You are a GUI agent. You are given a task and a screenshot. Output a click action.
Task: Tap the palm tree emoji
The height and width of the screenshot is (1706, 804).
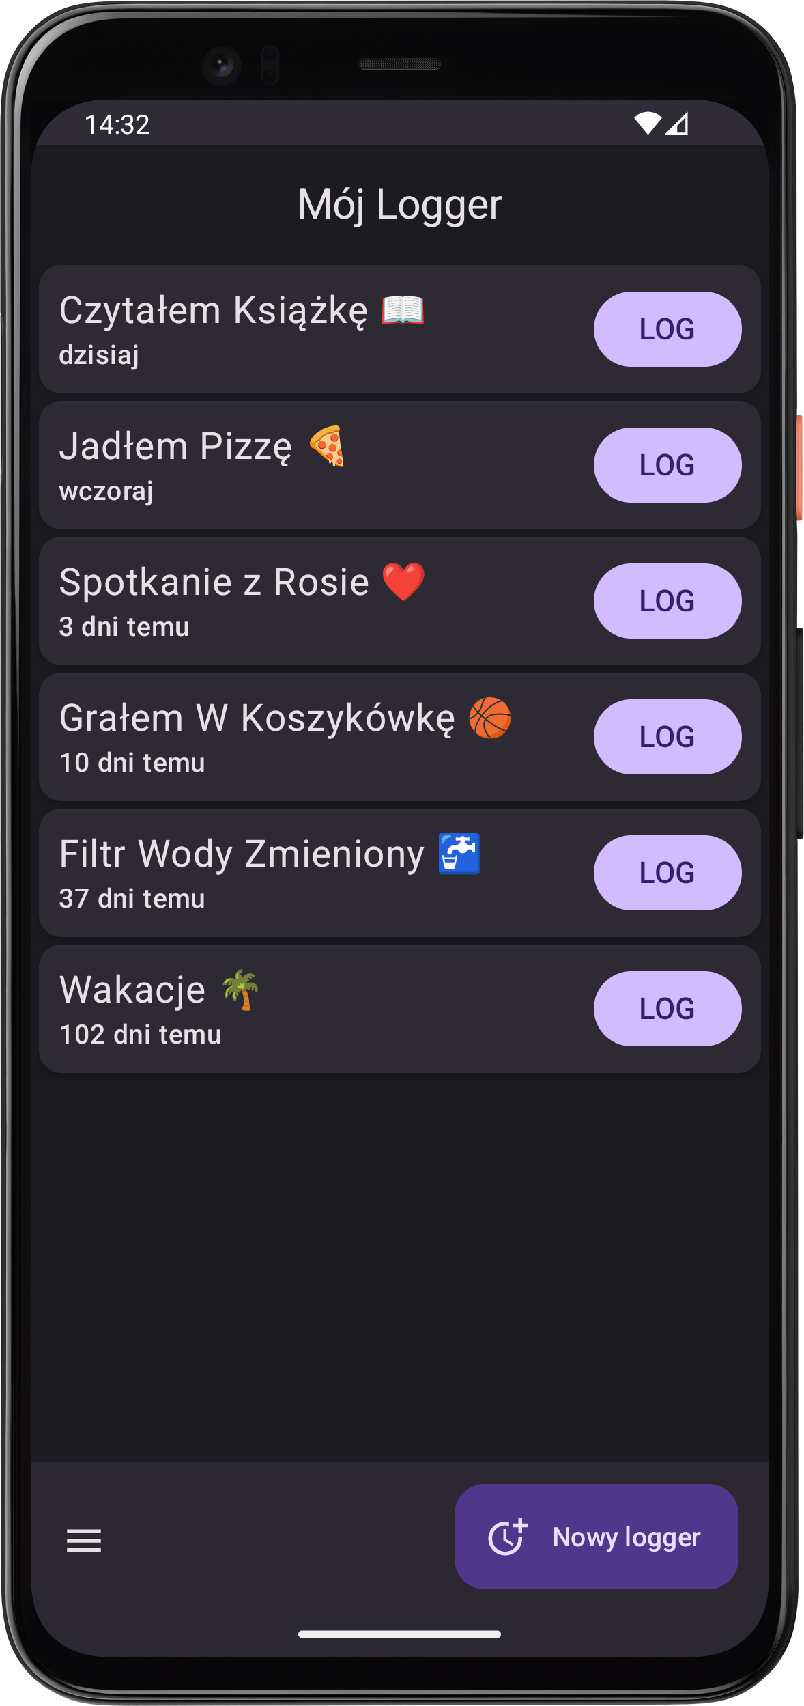pyautogui.click(x=241, y=990)
